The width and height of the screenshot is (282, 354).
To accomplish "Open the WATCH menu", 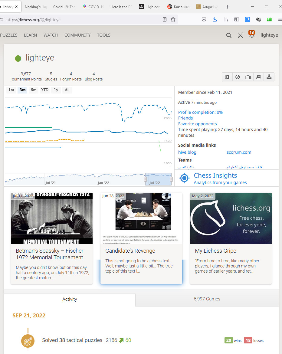I will click(51, 35).
